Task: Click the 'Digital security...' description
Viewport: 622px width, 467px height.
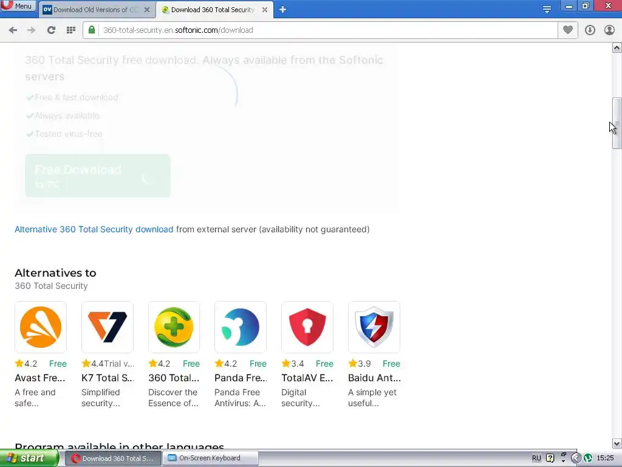Action: click(x=300, y=398)
